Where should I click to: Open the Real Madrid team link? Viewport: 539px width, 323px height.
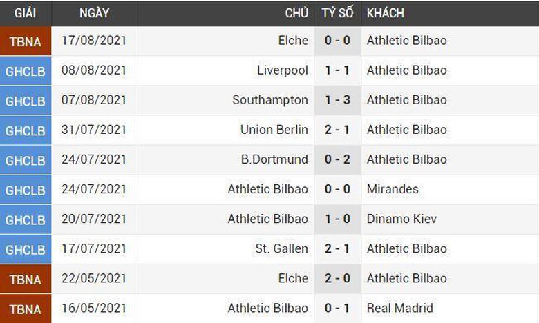tap(400, 308)
